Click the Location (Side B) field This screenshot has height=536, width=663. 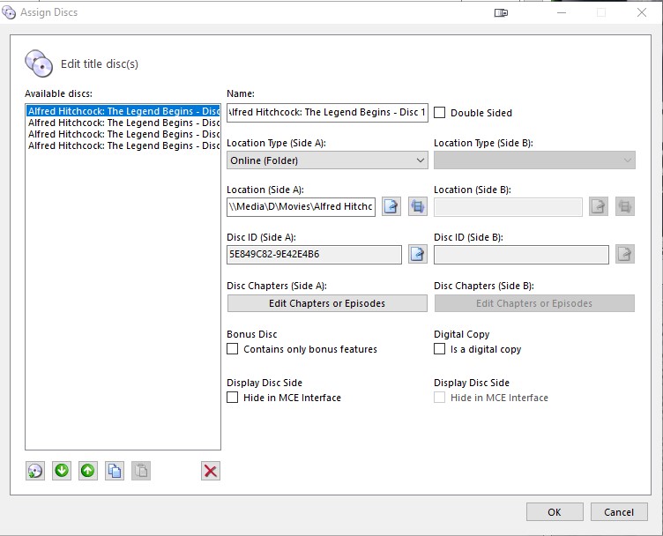(508, 206)
